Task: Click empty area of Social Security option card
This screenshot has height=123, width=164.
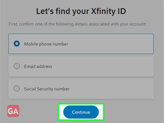Action: point(111,89)
